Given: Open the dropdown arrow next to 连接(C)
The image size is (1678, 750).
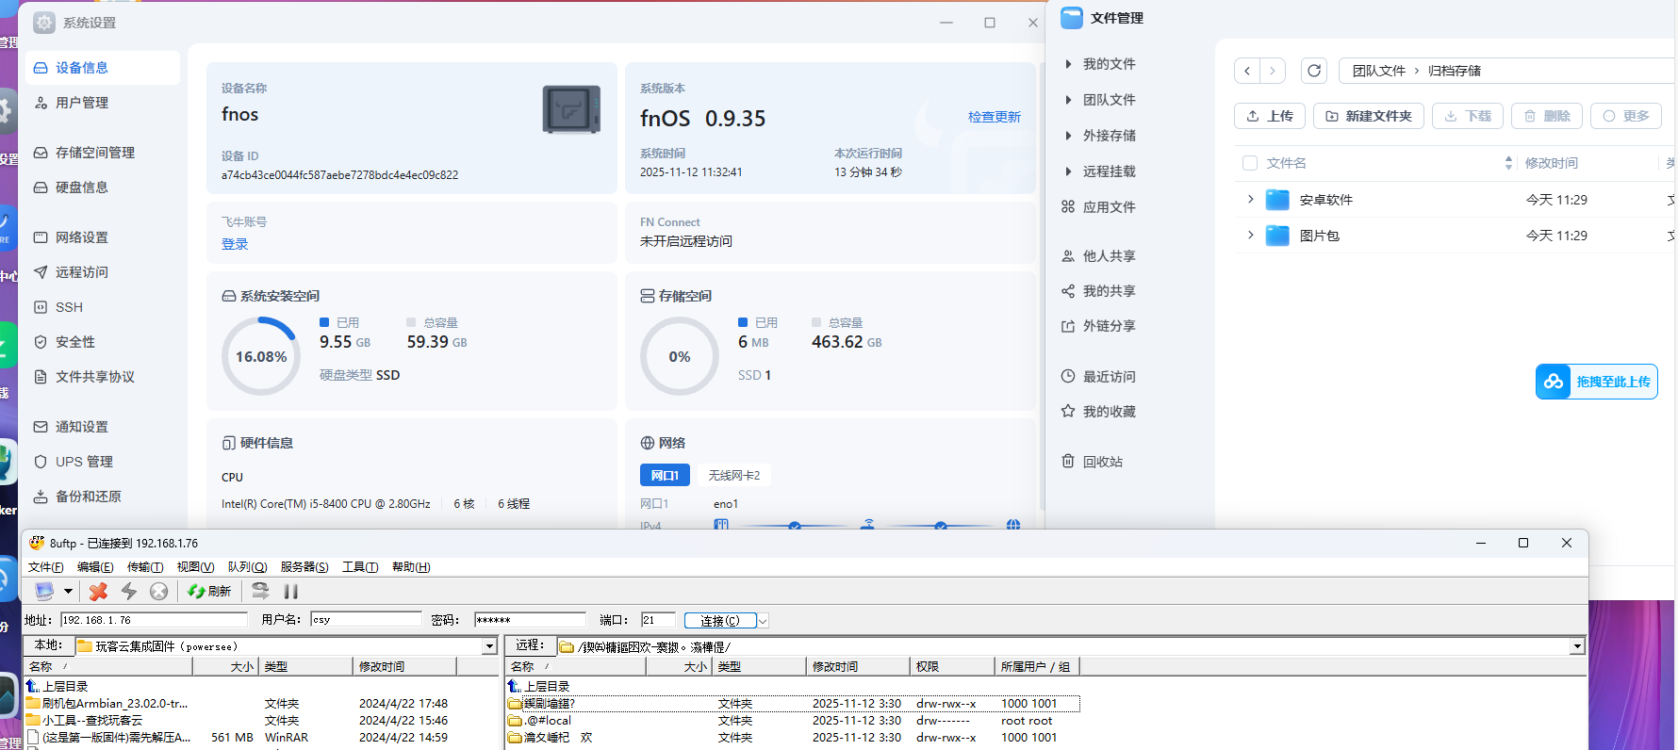Looking at the screenshot, I should [764, 620].
